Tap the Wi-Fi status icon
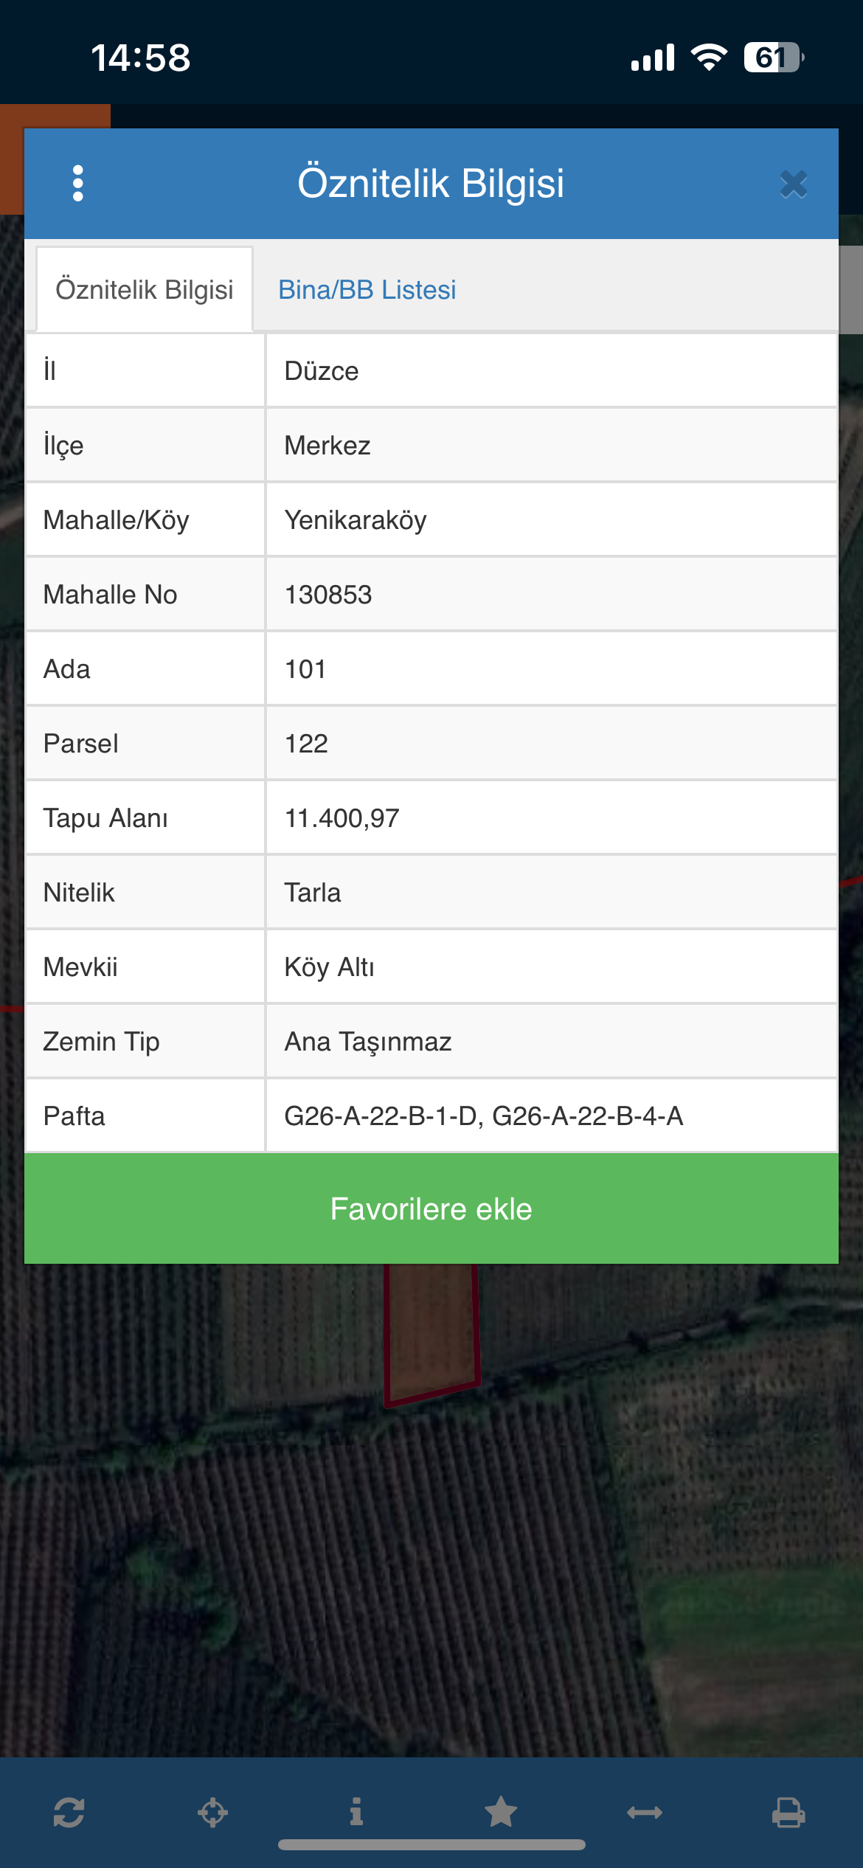863x1868 pixels. (709, 57)
